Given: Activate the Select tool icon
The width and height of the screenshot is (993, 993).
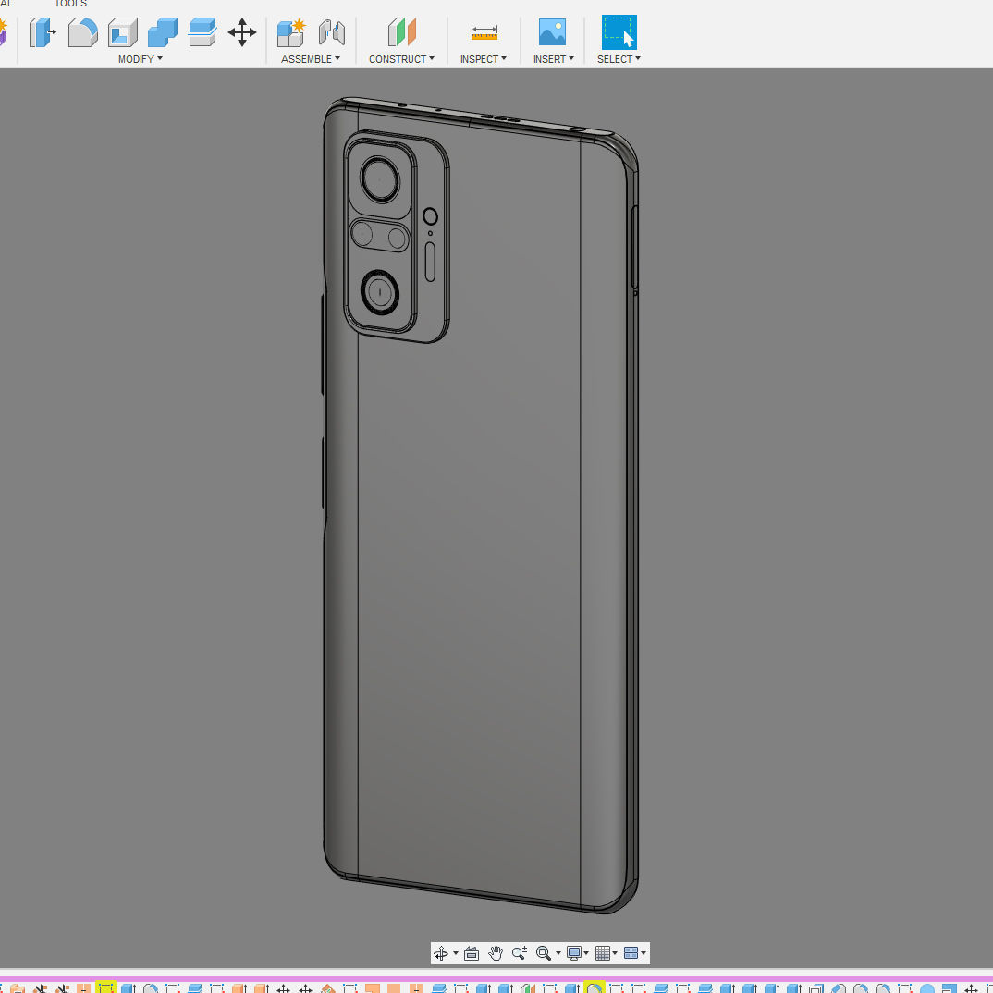Looking at the screenshot, I should (x=619, y=32).
